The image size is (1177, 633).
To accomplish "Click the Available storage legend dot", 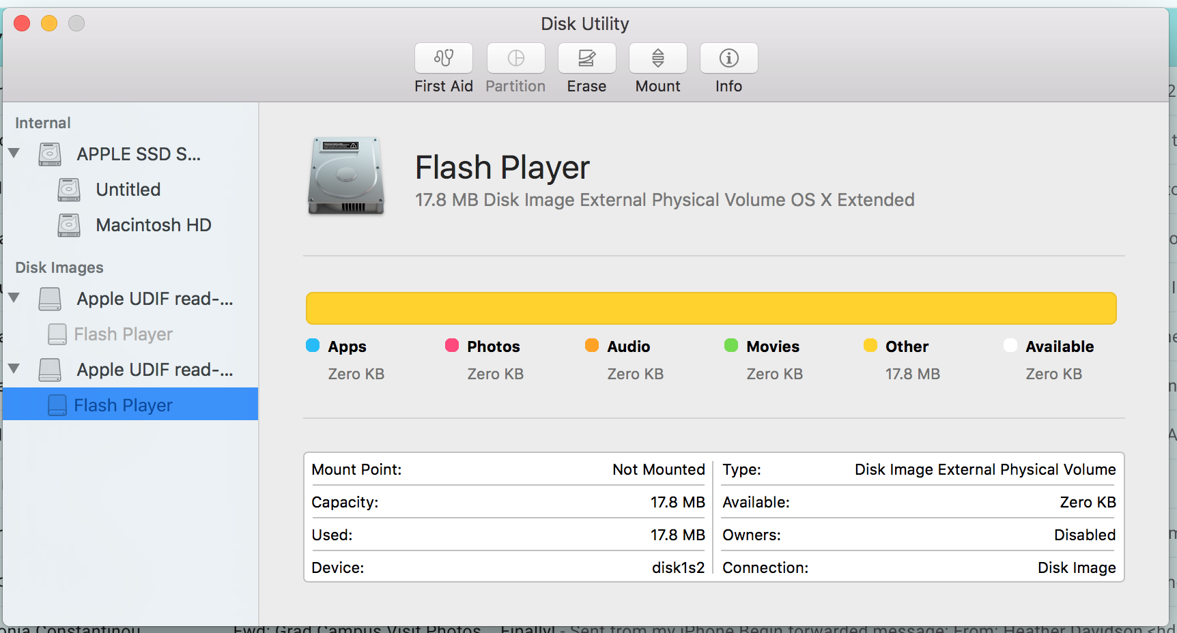I will point(1010,346).
